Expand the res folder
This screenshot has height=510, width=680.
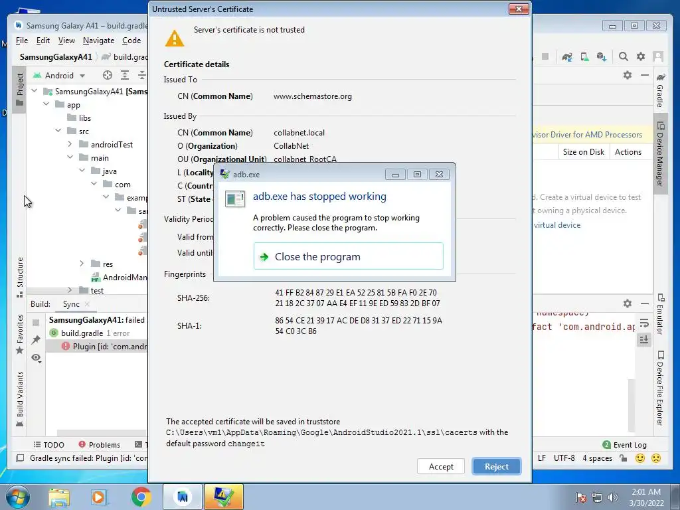(82, 264)
